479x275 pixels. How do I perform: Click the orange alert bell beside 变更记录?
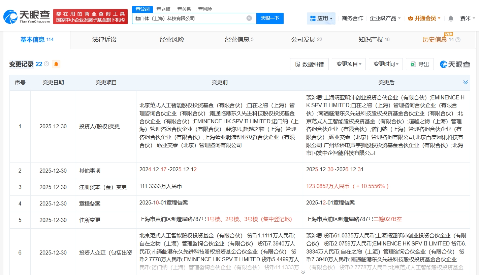[x=56, y=64]
